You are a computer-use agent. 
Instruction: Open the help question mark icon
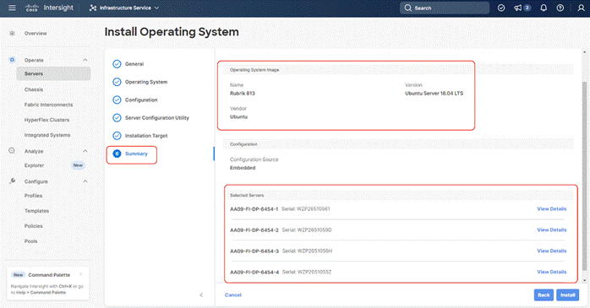(x=560, y=8)
